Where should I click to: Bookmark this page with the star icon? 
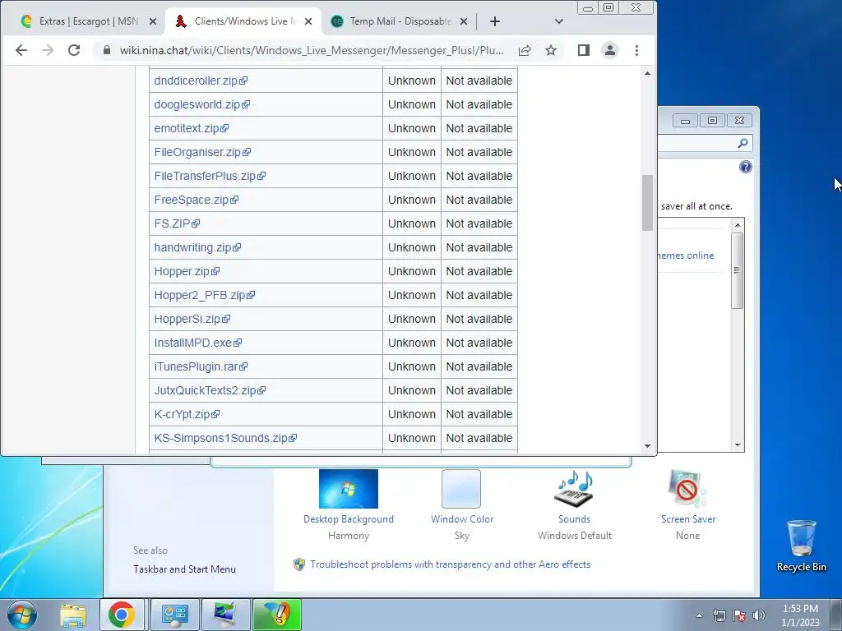coord(550,50)
